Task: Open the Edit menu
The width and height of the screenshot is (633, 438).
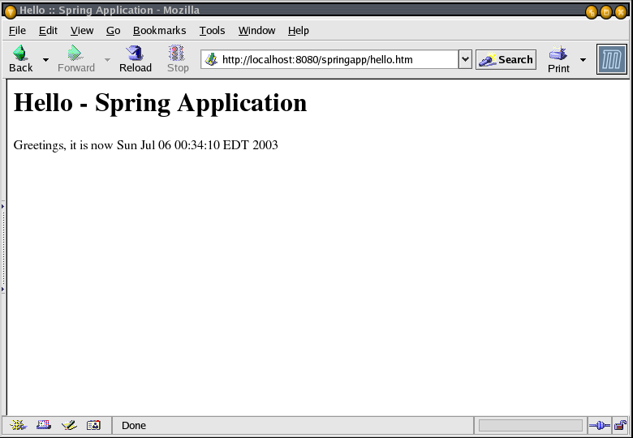Action: (x=48, y=31)
